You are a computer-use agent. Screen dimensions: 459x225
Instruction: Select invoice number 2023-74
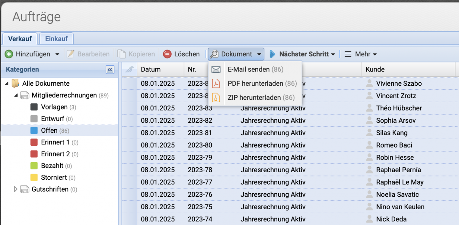point(200,219)
